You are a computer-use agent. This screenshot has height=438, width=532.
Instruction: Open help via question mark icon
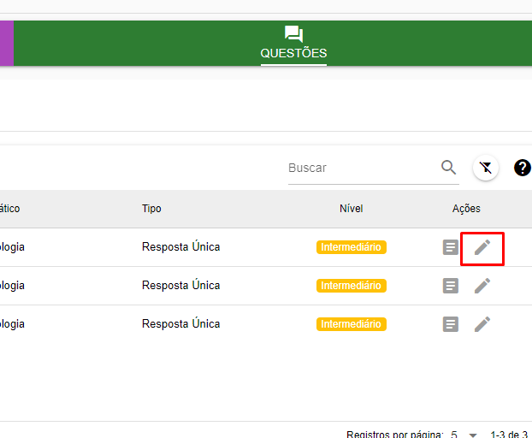point(522,168)
